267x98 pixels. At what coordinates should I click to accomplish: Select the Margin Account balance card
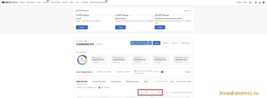click(x=161, y=60)
